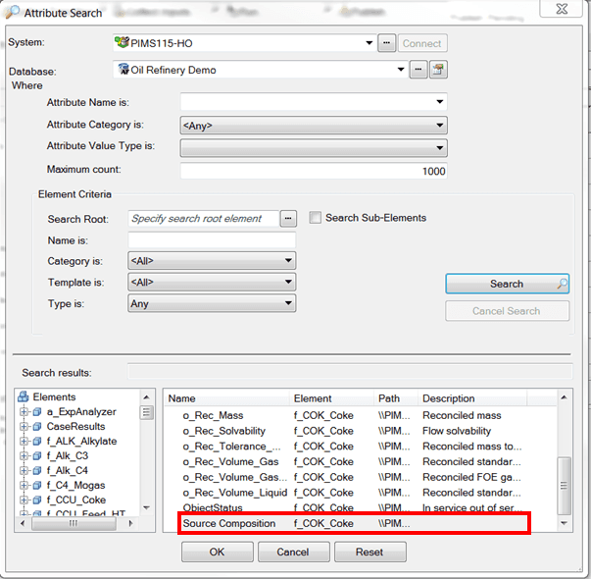591x579 pixels.
Task: Open the Attribute Name is dropdown
Action: tap(439, 102)
